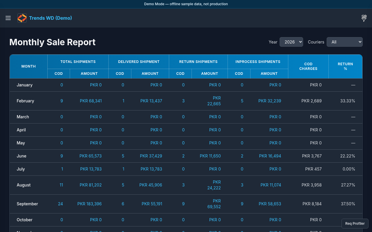Click June COD charges PKR 3,767

(x=312, y=156)
